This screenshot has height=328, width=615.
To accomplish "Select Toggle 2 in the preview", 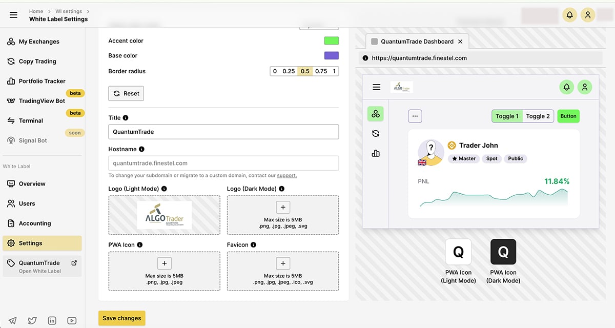I will [538, 116].
